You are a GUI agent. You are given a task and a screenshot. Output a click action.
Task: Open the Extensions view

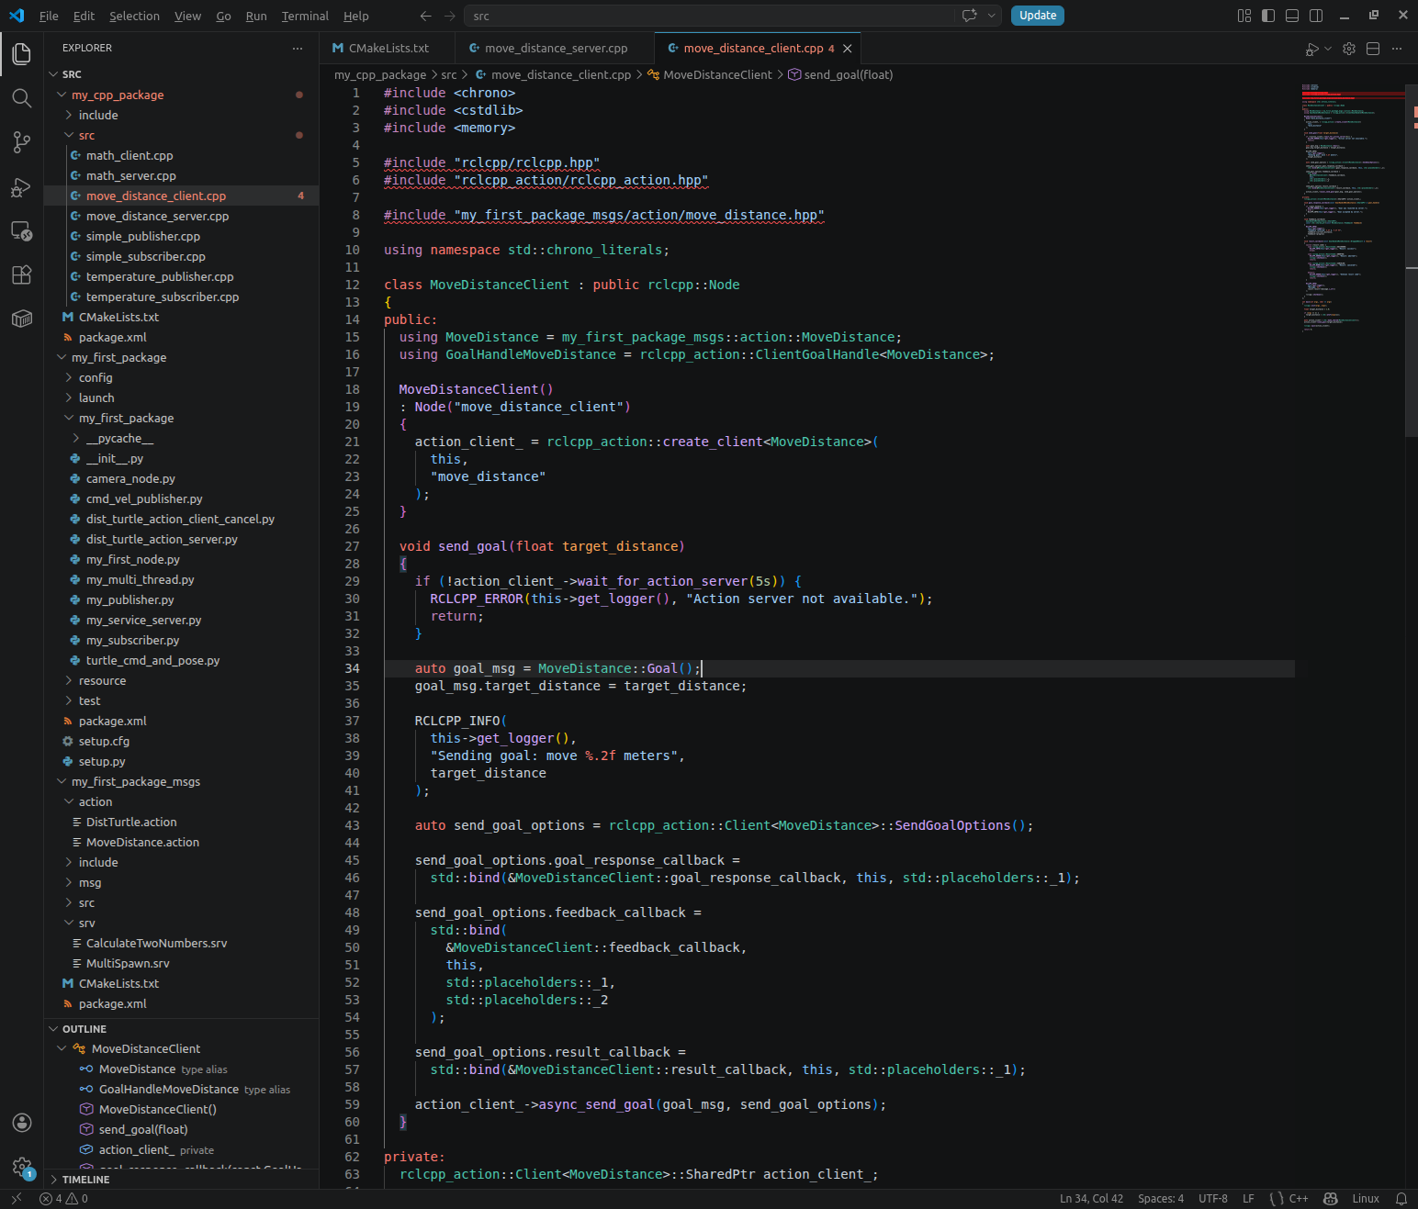click(22, 274)
